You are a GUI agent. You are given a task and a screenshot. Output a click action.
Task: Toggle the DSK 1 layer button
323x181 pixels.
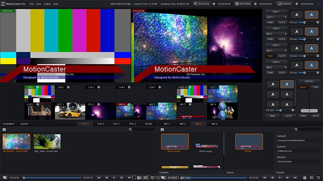(276, 12)
